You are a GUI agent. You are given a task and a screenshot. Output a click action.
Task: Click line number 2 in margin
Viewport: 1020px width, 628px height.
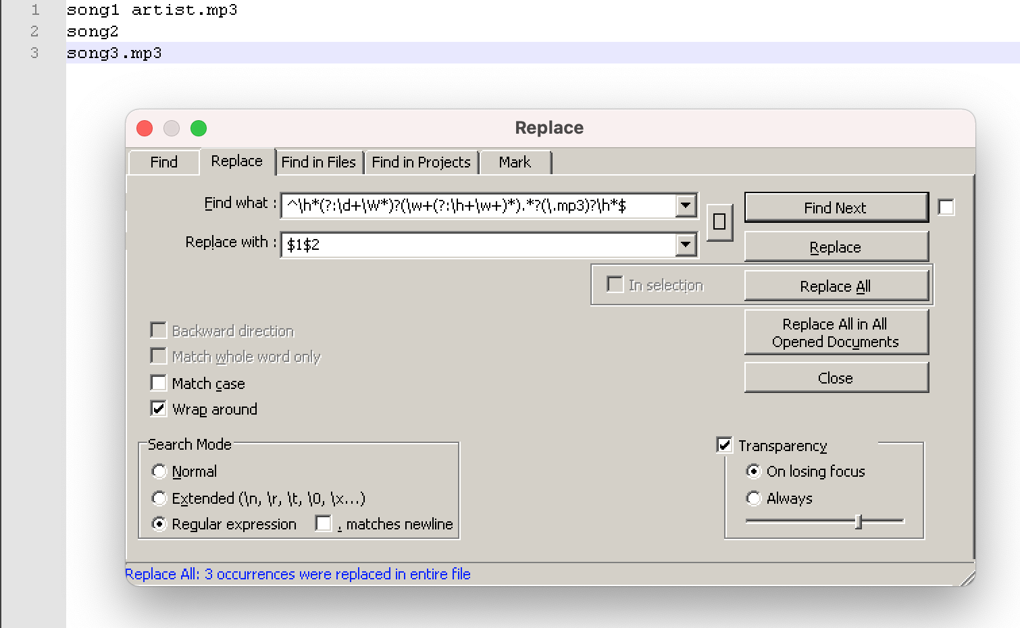[x=35, y=32]
